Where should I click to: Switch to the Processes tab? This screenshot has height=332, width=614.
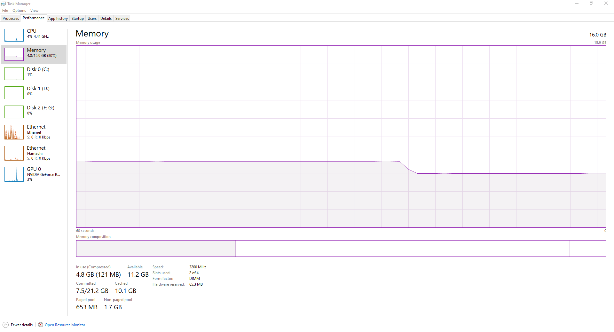(11, 18)
